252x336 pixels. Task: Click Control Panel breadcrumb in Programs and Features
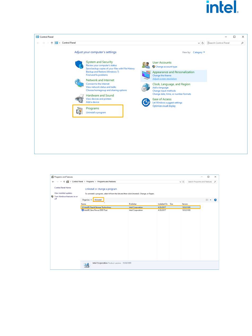pos(77,182)
